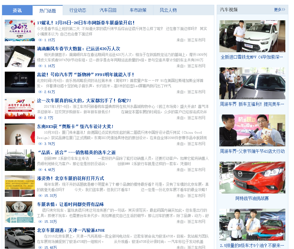Image resolution: width=294 pixels, height=249 pixels.
Task: Open article 17献礼 2月25日-26日车市网新春车展
Action: pyautogui.click(x=85, y=23)
